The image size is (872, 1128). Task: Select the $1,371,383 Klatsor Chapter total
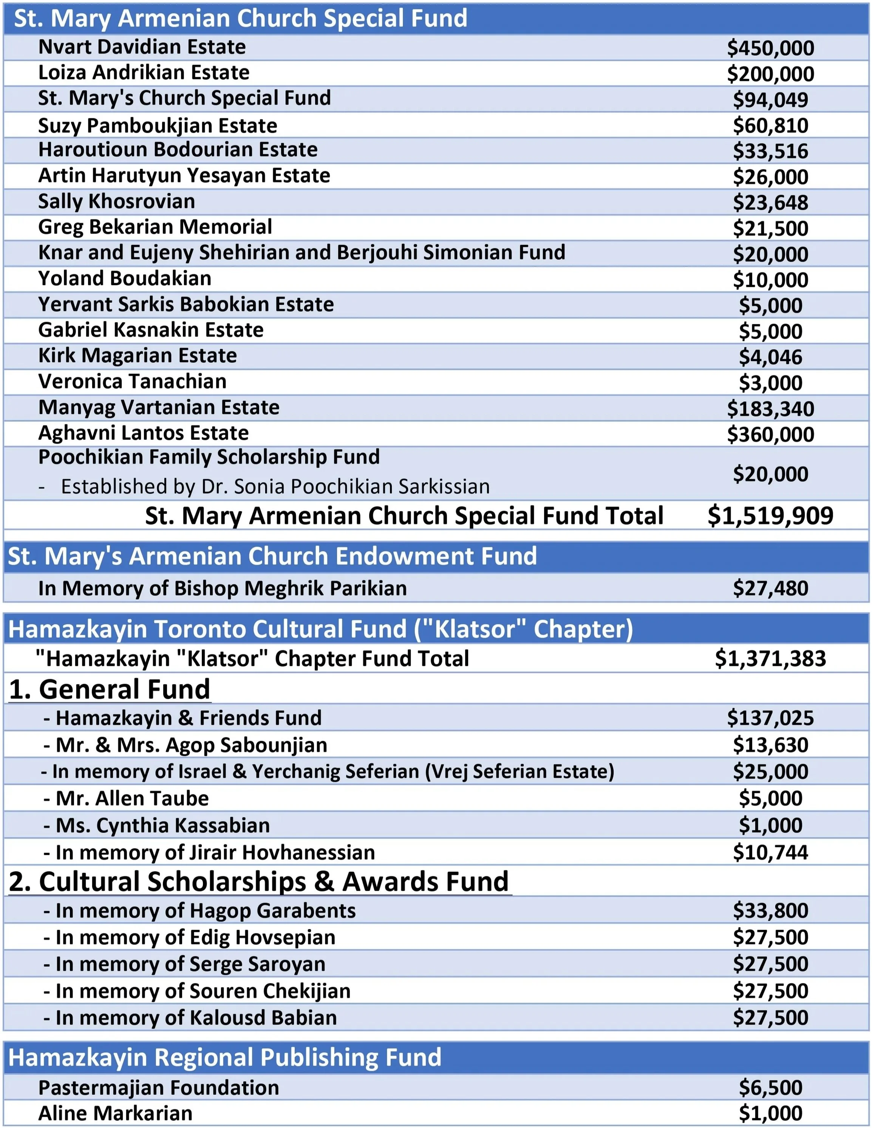pyautogui.click(x=770, y=659)
